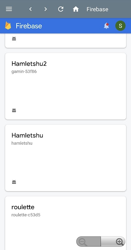Click the home icon in top bar
Image resolution: width=131 pixels, height=250 pixels.
click(76, 9)
